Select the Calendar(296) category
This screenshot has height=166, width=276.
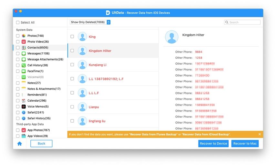[x=37, y=101]
